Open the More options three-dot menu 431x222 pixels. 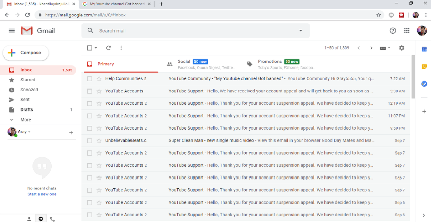point(121,48)
